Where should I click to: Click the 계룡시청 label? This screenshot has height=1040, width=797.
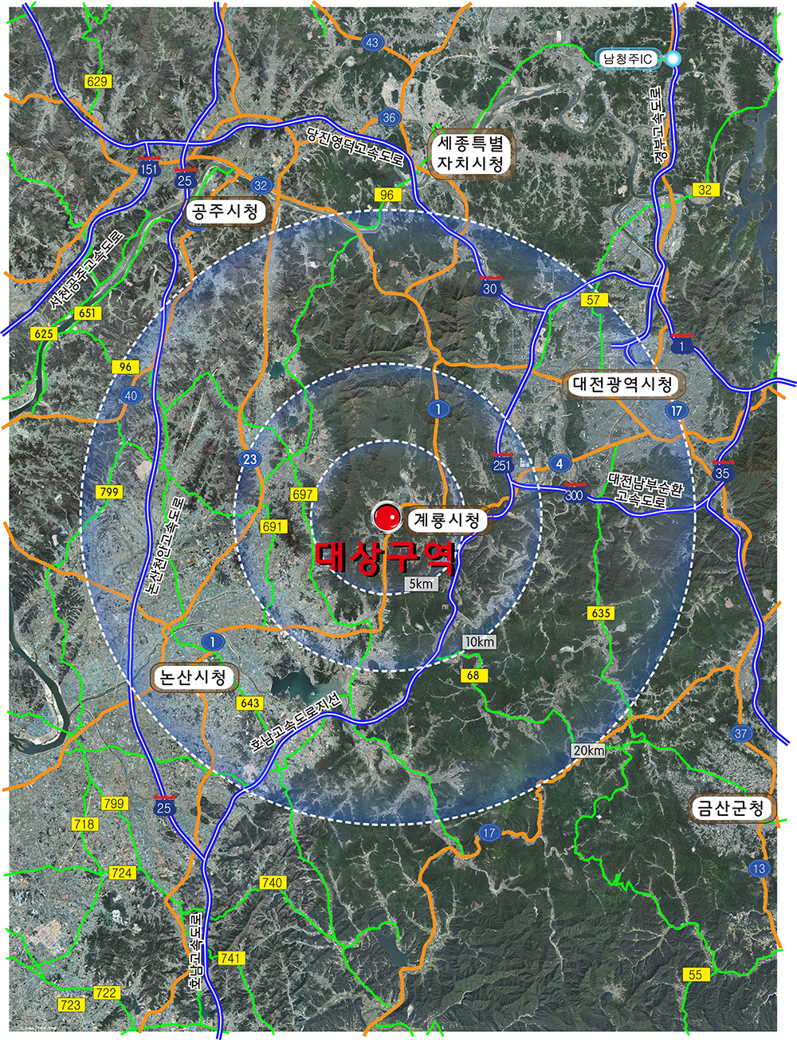pos(447,520)
